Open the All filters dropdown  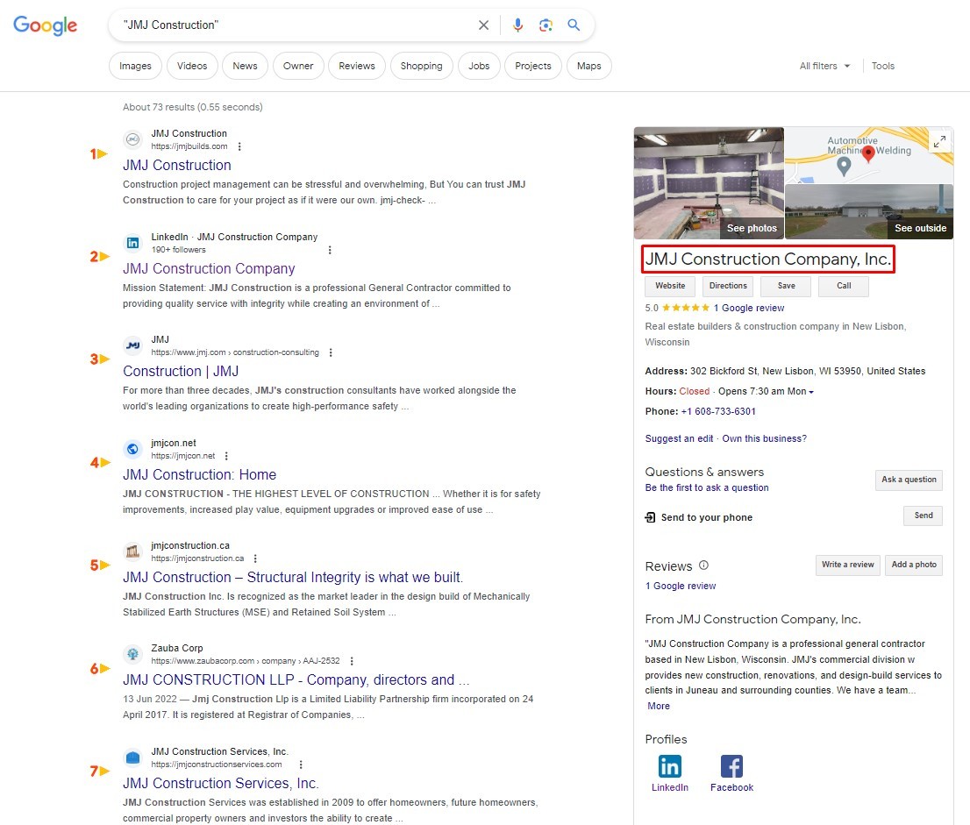[x=824, y=66]
